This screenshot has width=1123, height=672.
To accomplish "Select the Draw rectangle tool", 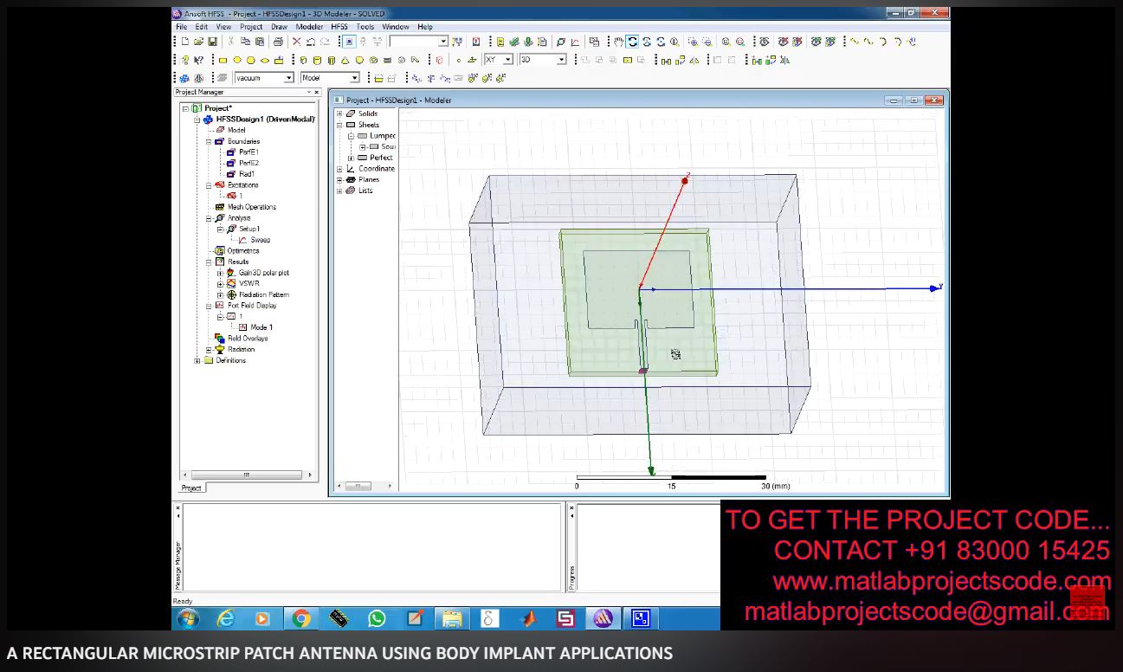I will click(223, 61).
